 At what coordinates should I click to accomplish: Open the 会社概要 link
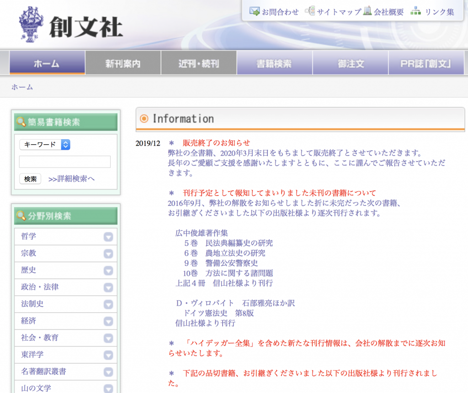[x=388, y=12]
